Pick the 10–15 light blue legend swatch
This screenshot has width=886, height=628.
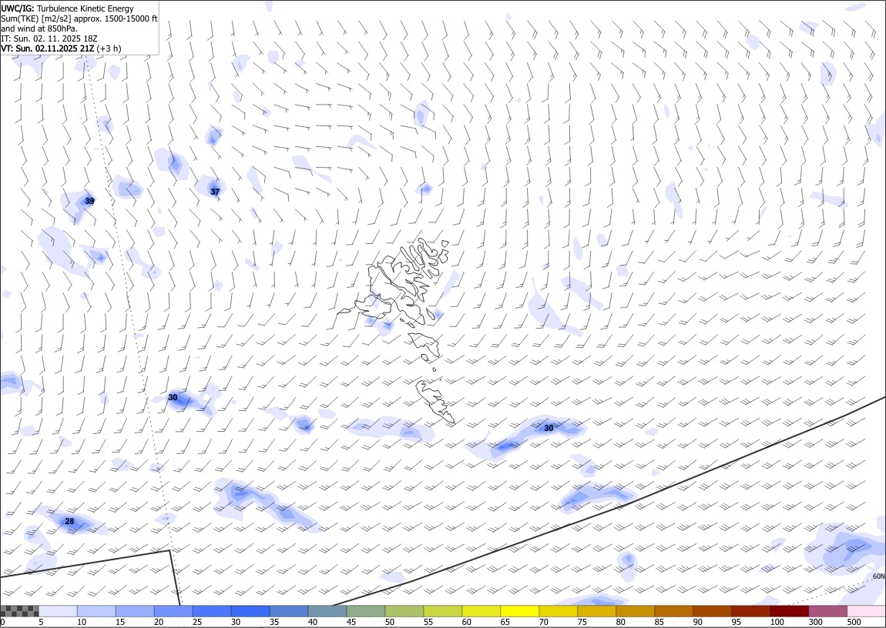[96, 611]
